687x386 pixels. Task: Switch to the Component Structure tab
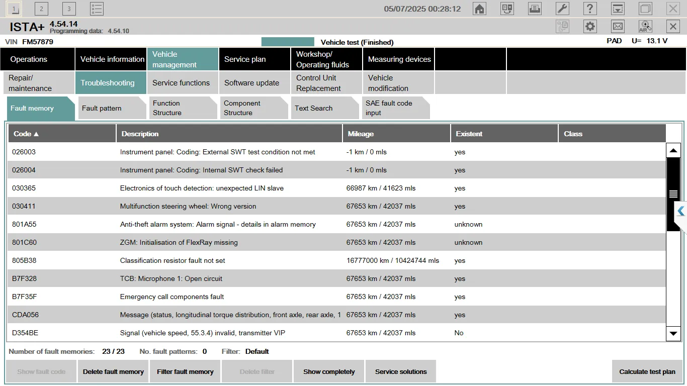click(x=254, y=108)
